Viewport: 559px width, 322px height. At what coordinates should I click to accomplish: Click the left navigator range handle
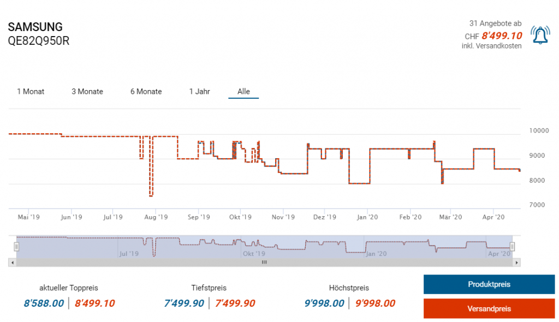tap(16, 247)
